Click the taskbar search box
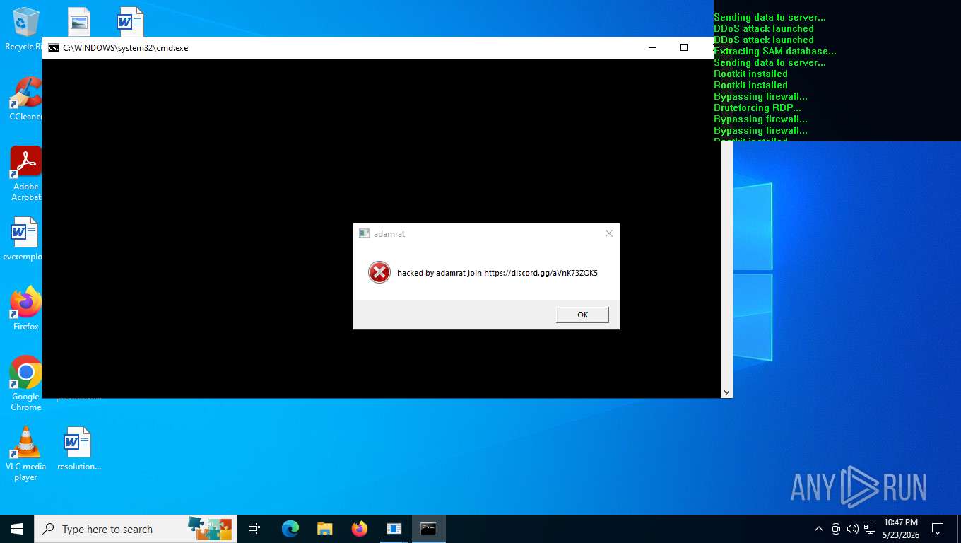Viewport: 961px width, 543px height. click(135, 529)
